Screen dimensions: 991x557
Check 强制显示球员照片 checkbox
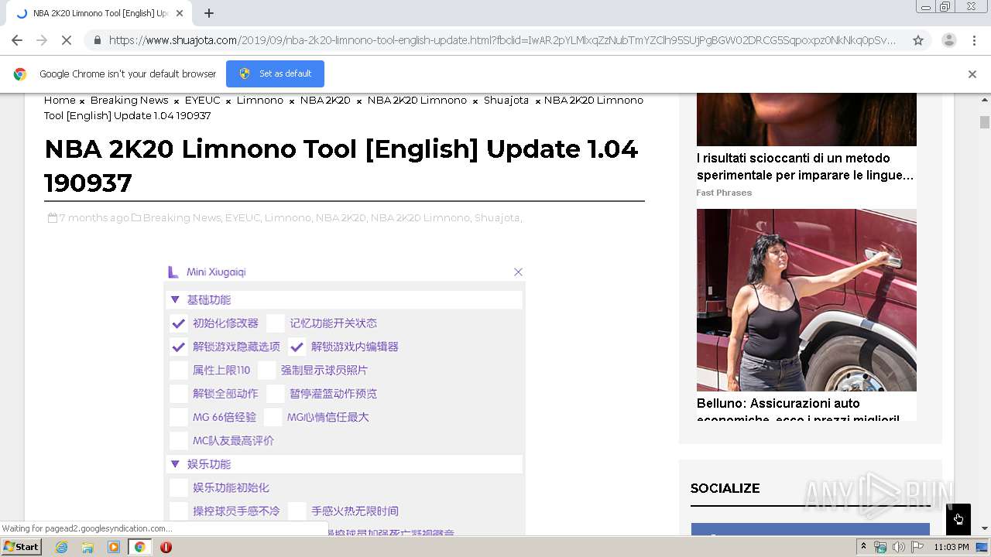click(x=267, y=371)
